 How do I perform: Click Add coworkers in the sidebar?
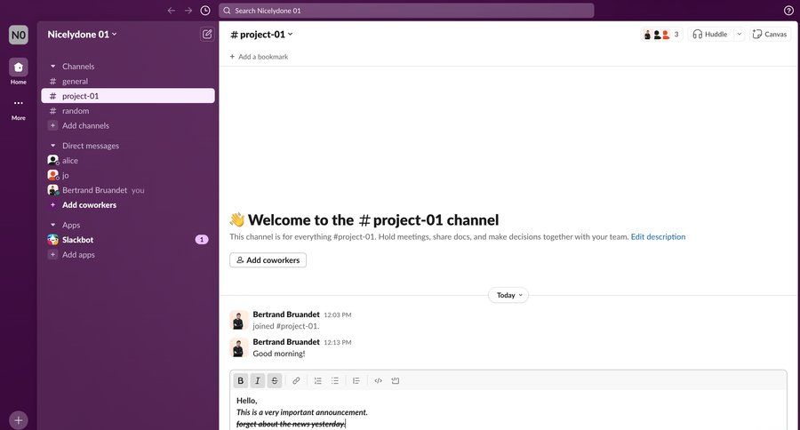point(127,204)
